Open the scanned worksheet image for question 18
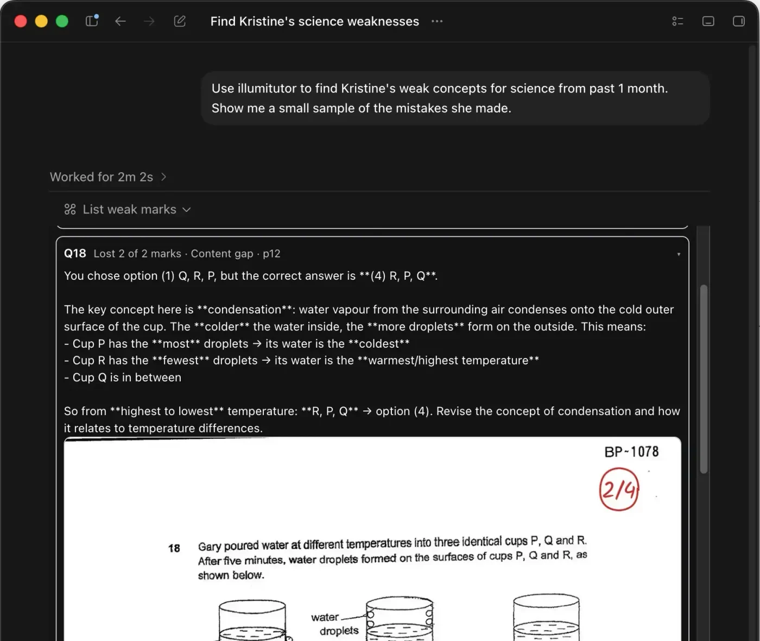 click(372, 539)
